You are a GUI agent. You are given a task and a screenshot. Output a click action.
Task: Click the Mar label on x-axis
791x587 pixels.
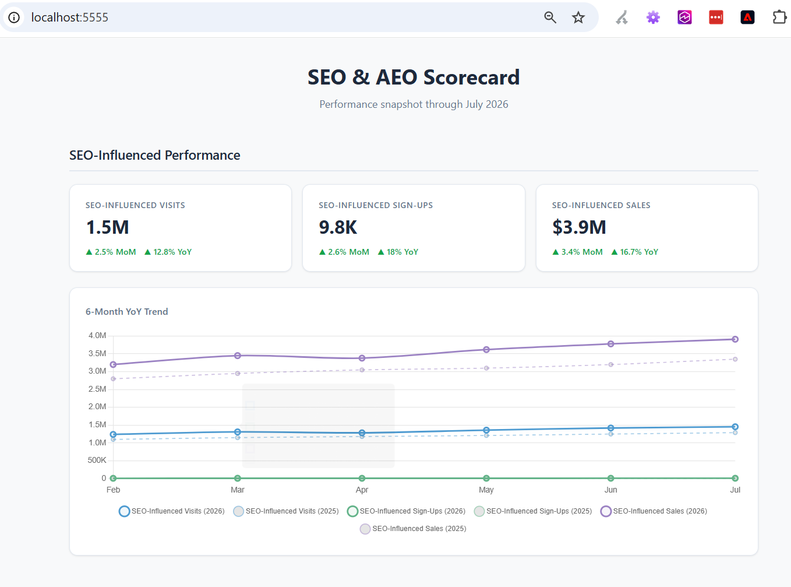[x=238, y=490]
